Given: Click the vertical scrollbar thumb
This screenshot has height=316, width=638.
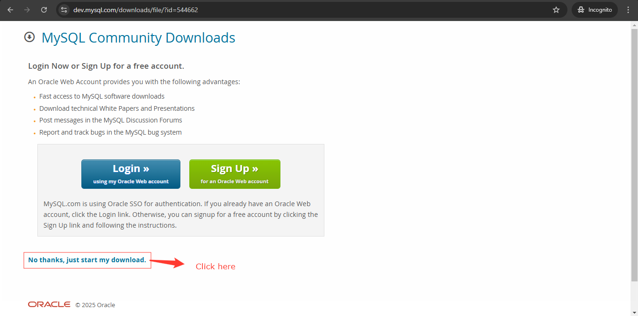Looking at the screenshot, I should click(634, 154).
